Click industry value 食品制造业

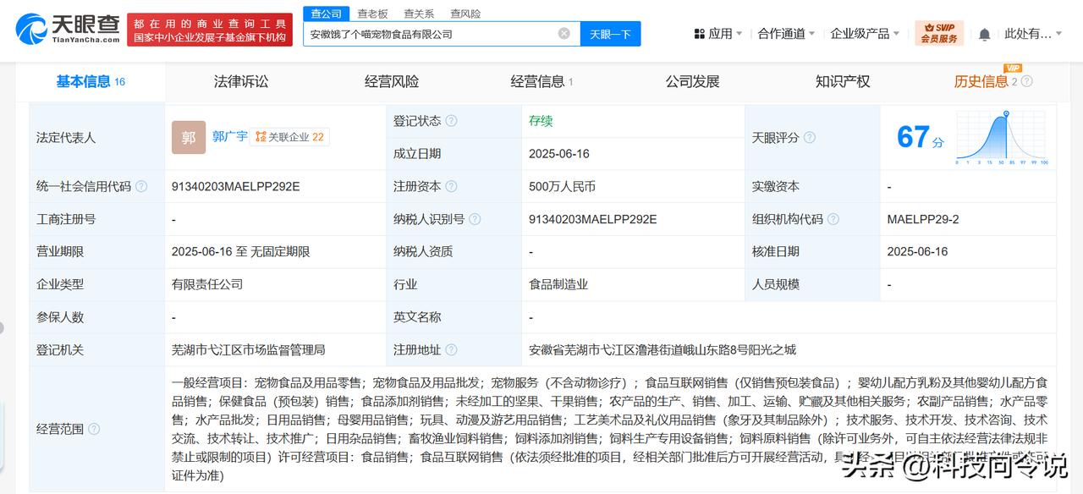(x=558, y=284)
